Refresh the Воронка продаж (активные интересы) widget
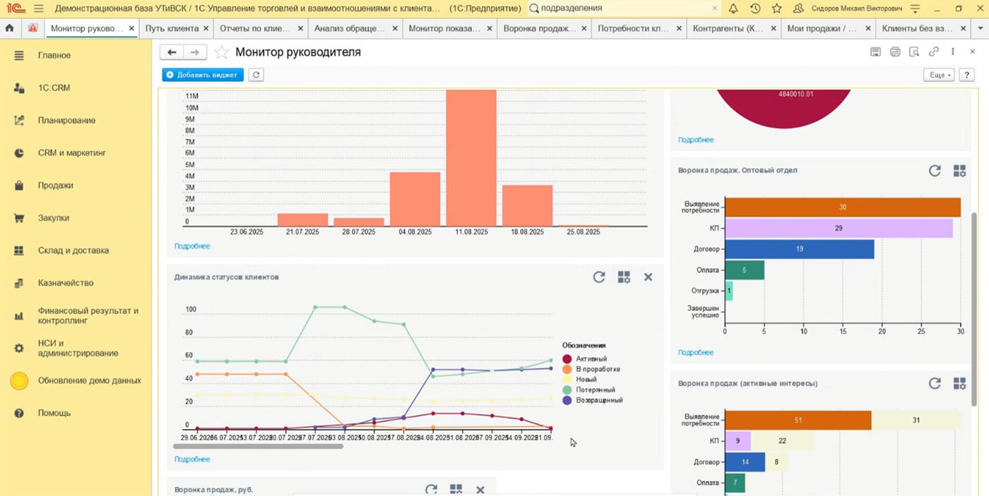Image resolution: width=989 pixels, height=496 pixels. 935,383
